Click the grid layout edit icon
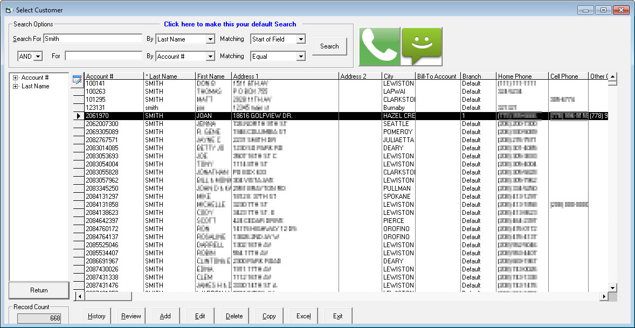 [77, 79]
